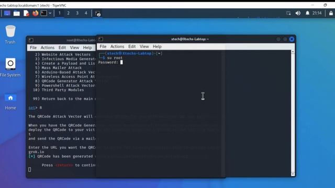Open the display settings tray icon
The image size is (335, 188).
[x=288, y=13]
